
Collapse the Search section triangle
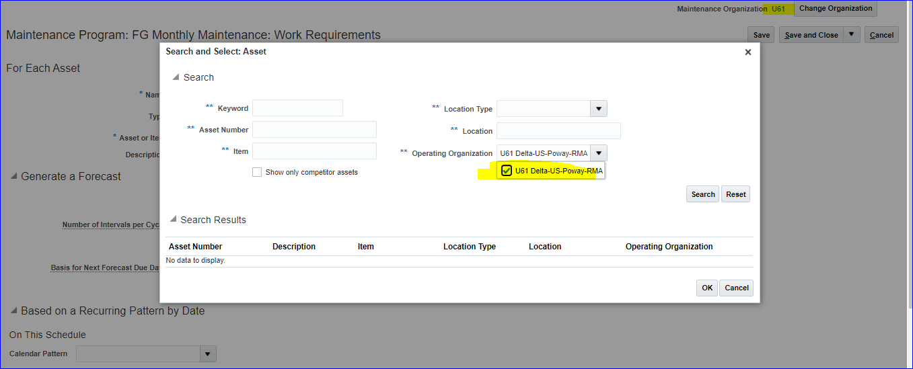[x=176, y=77]
